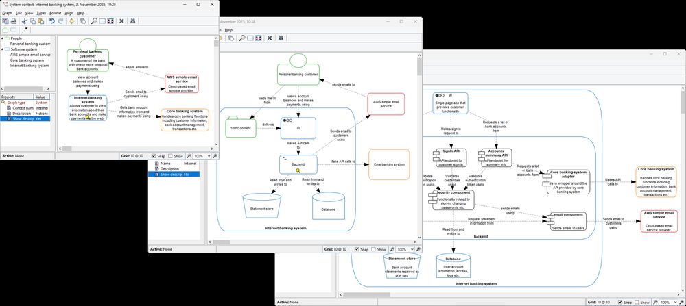
Task: Open the Types menu
Action: (x=41, y=13)
